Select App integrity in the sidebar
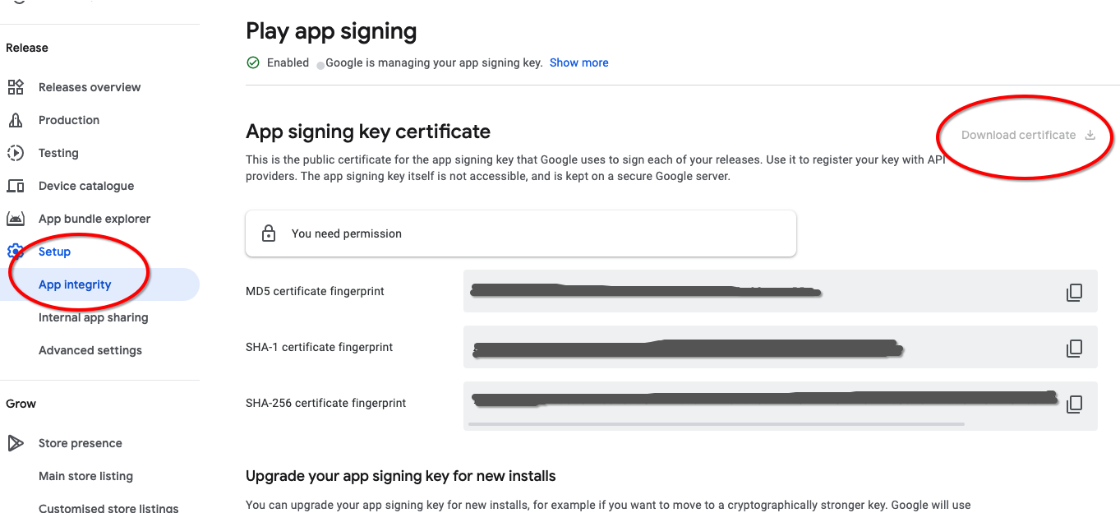 tap(75, 284)
